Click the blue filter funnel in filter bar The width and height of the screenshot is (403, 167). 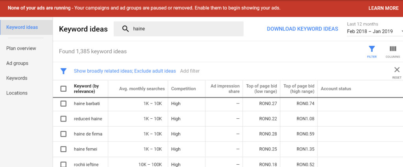[63, 71]
